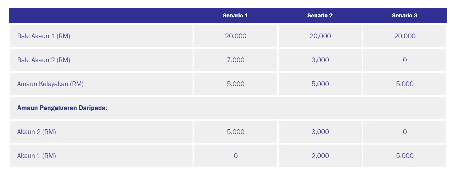This screenshot has height=176, width=458.
Task: Select Baki Akaun 1 value under Senario 3
Action: [405, 36]
